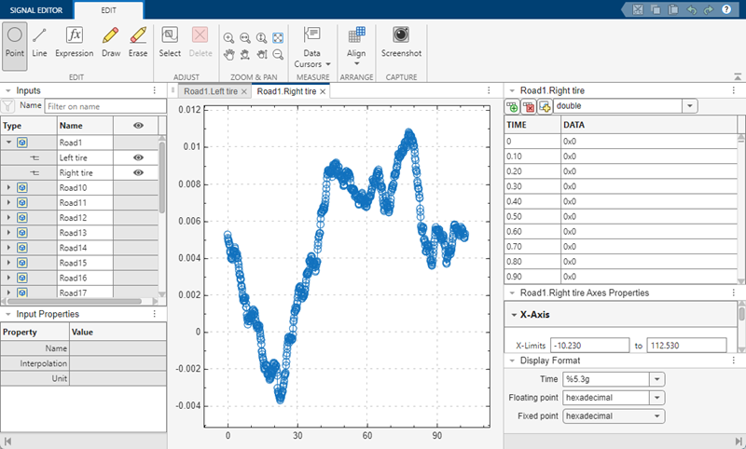Viewport: 746px width, 449px height.
Task: Open the Align dropdown menu
Action: (x=356, y=48)
